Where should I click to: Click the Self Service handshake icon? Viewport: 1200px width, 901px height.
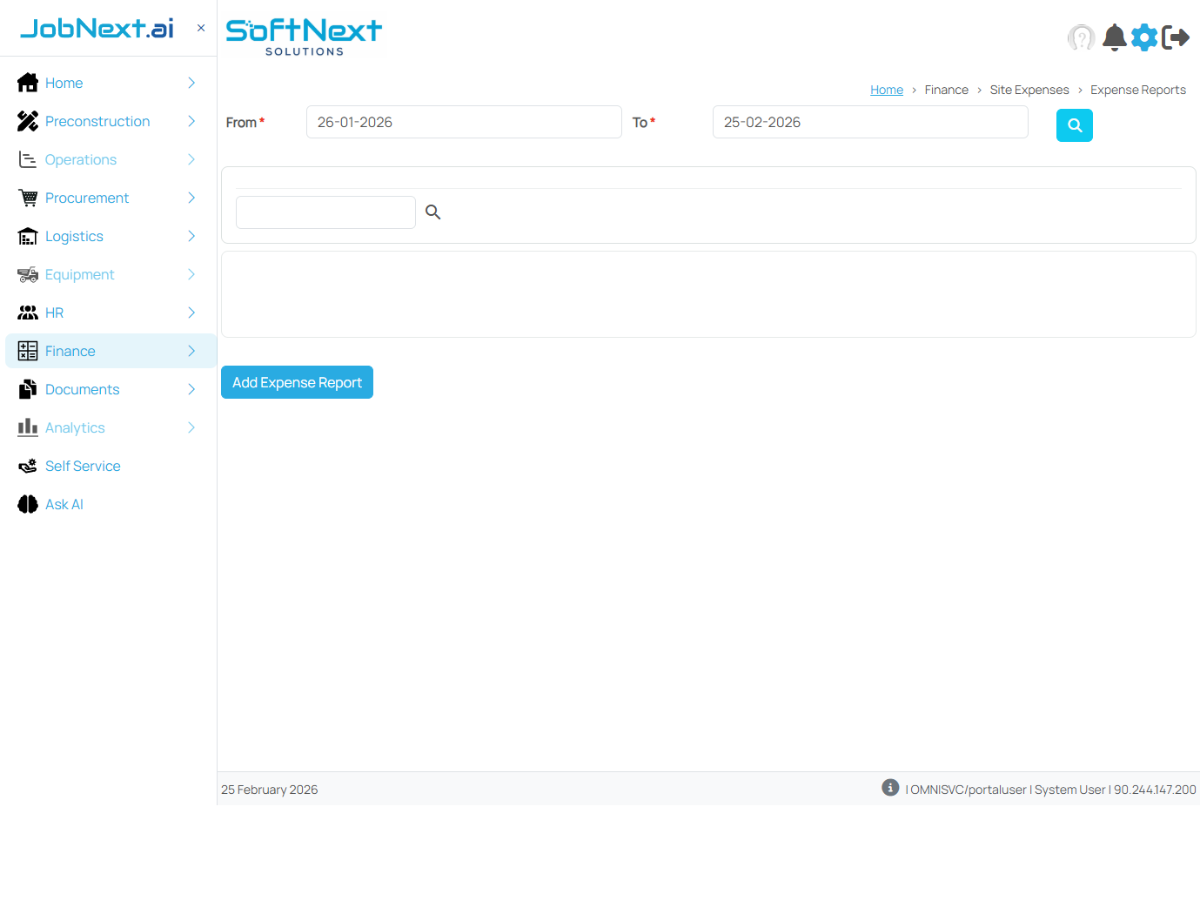(27, 466)
